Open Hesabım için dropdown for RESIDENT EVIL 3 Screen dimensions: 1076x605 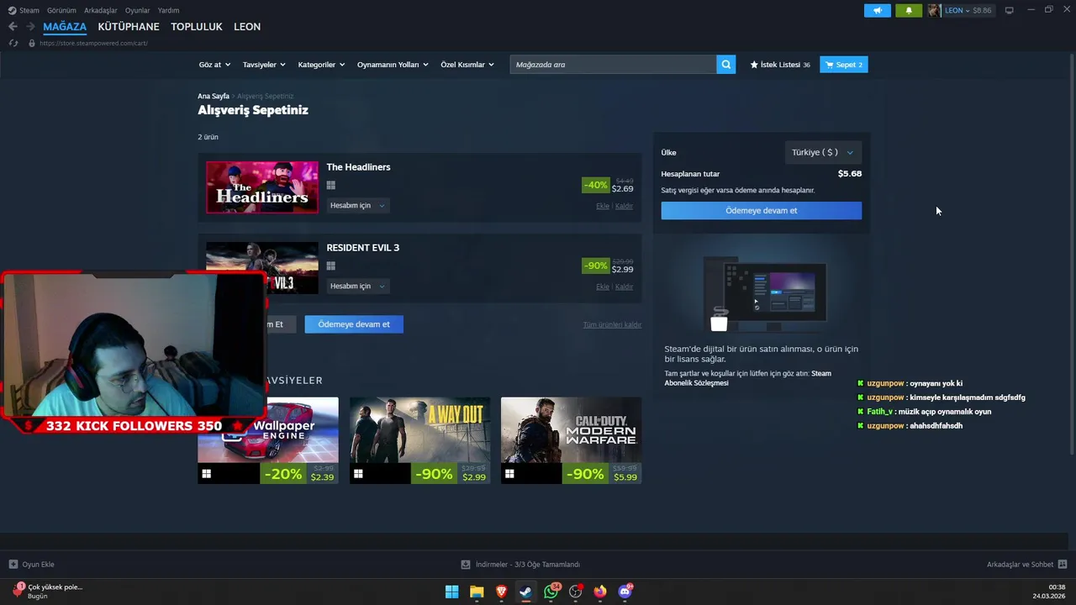click(x=357, y=287)
